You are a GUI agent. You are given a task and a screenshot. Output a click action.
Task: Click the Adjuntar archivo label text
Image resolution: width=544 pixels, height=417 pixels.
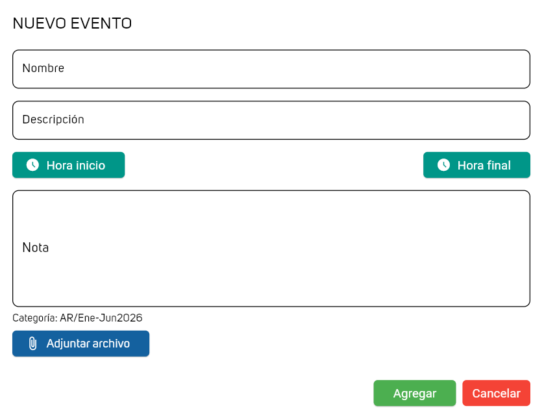88,344
